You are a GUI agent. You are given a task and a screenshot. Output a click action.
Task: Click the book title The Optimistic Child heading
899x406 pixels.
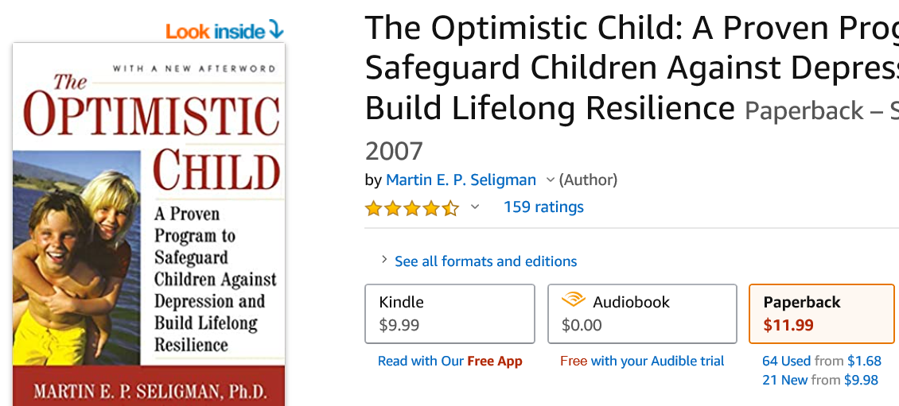629,68
